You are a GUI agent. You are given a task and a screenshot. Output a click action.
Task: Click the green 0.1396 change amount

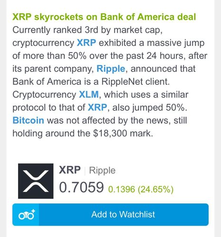[x=122, y=189]
